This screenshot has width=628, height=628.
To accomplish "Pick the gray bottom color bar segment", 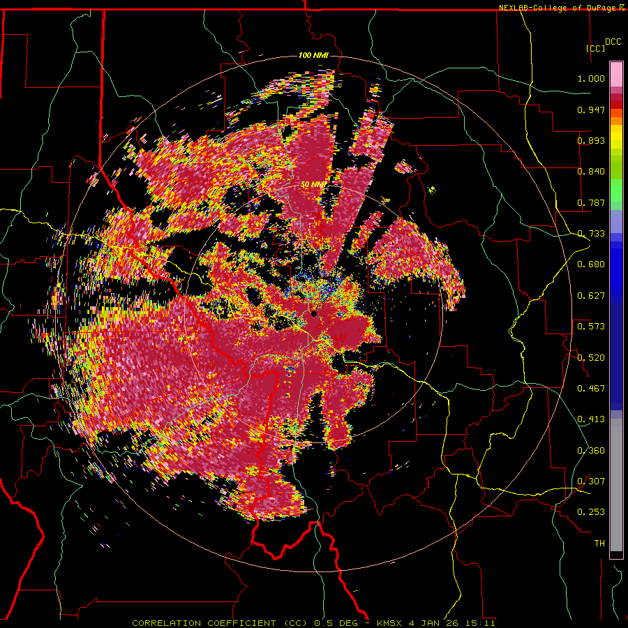I will 616,485.
